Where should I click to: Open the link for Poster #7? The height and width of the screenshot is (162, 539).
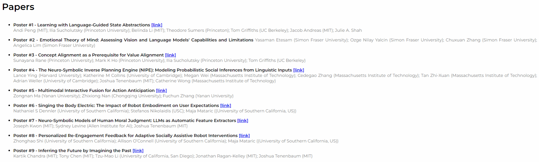click(243, 121)
